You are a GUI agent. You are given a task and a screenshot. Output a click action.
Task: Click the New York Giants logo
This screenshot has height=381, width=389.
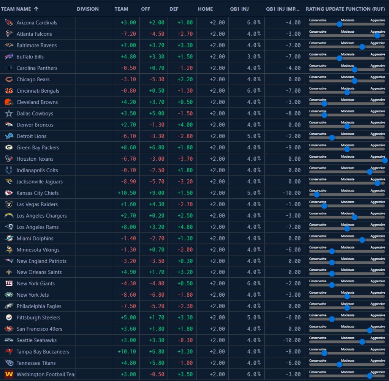coord(9,283)
